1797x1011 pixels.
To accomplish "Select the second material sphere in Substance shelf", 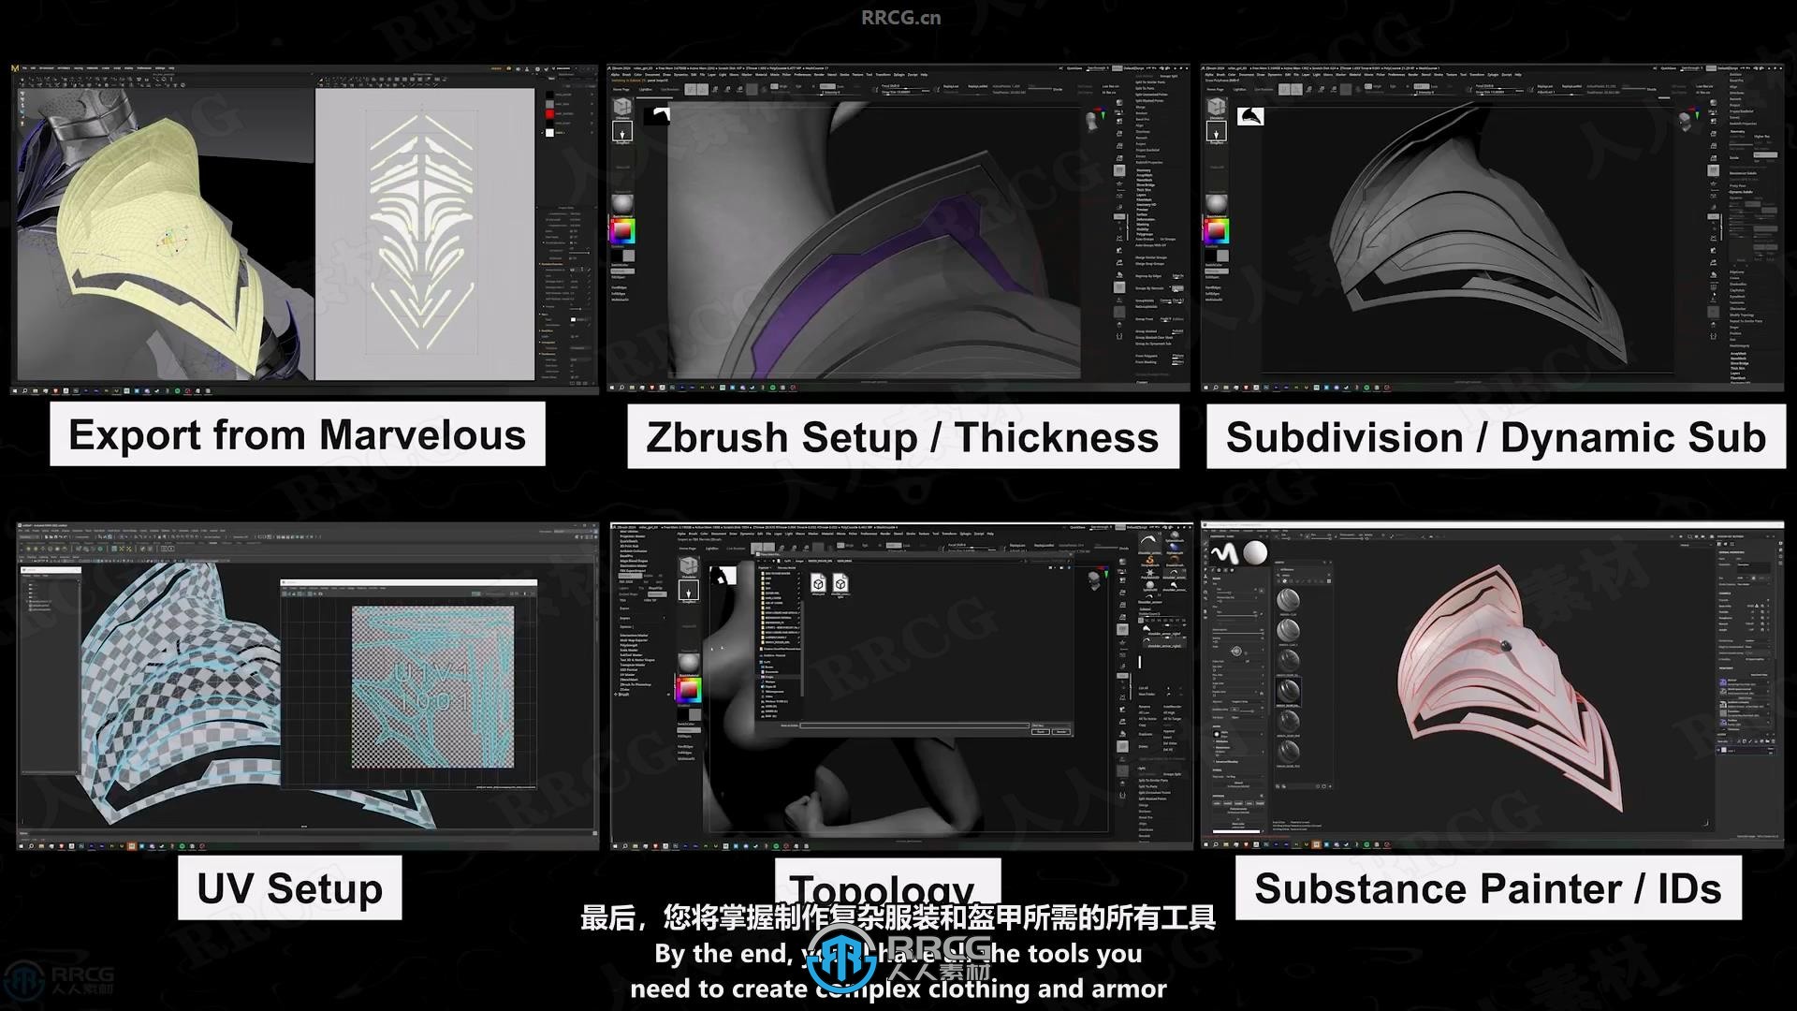I will [x=1289, y=629].
